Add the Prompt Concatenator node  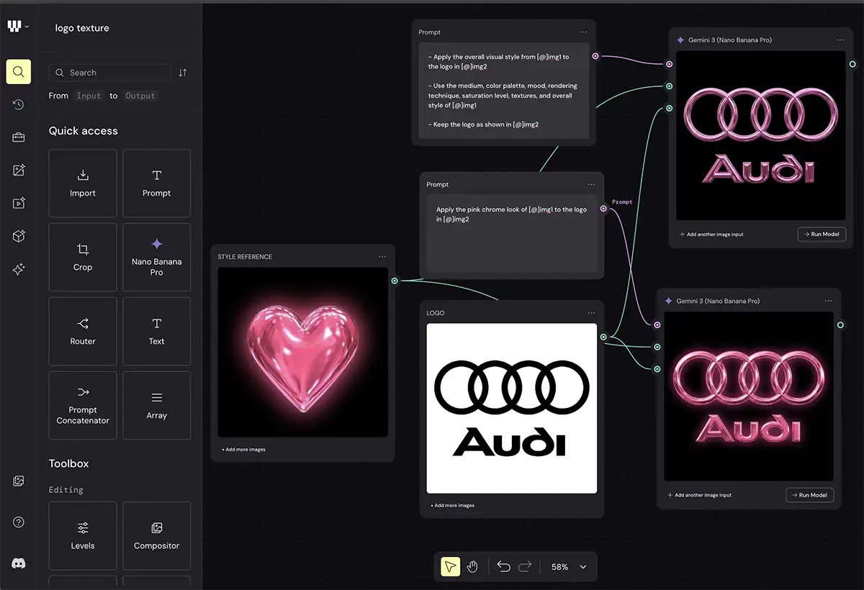(x=83, y=405)
